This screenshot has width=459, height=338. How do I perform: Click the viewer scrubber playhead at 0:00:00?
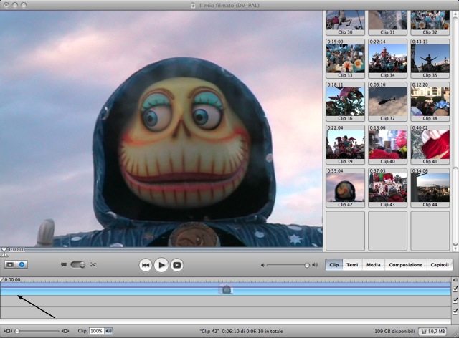4,251
